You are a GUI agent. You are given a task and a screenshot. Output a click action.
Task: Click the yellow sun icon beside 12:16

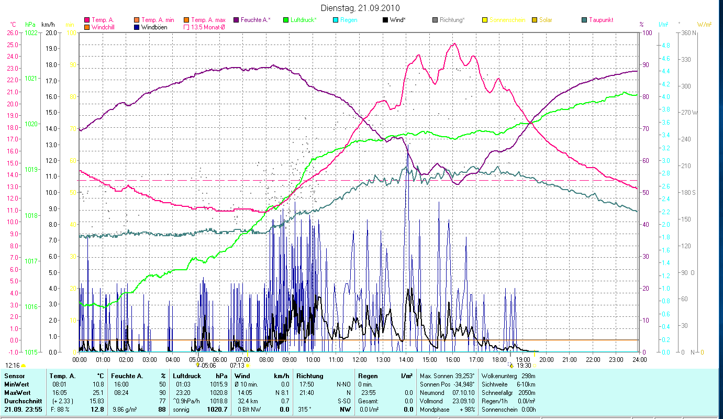pos(24,365)
